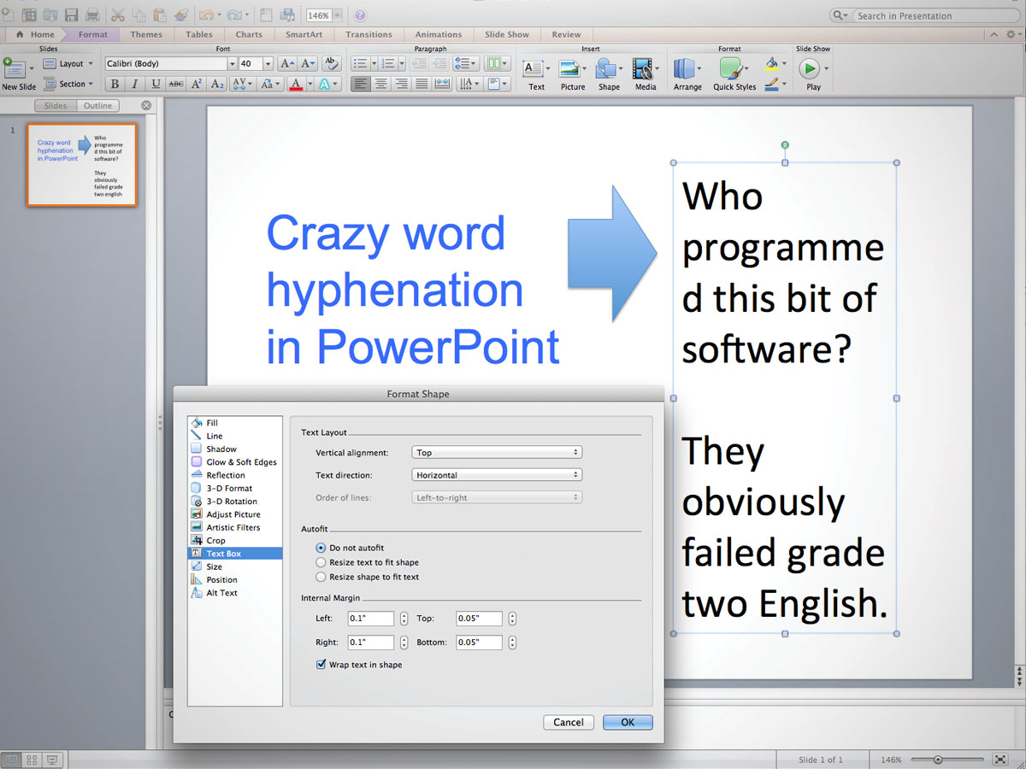Select Fill in the Format Shape list
The image size is (1026, 769).
(234, 423)
